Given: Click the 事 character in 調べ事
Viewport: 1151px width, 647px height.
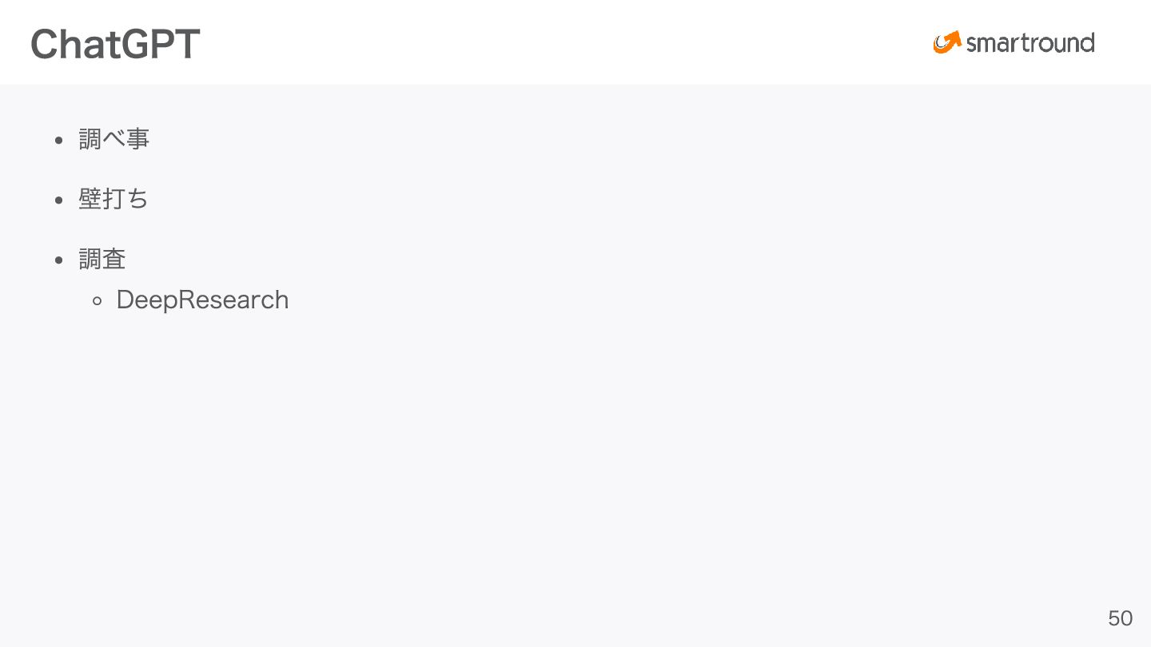Looking at the screenshot, I should (x=137, y=139).
